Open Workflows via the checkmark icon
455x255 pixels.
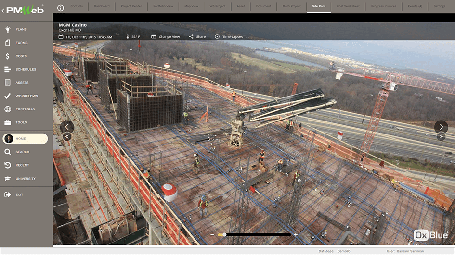[x=8, y=96]
